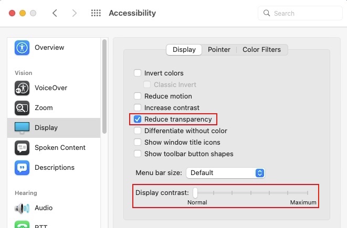Toggle the Reduce motion checkbox
Viewport: 347px width, 228px height.
(138, 96)
